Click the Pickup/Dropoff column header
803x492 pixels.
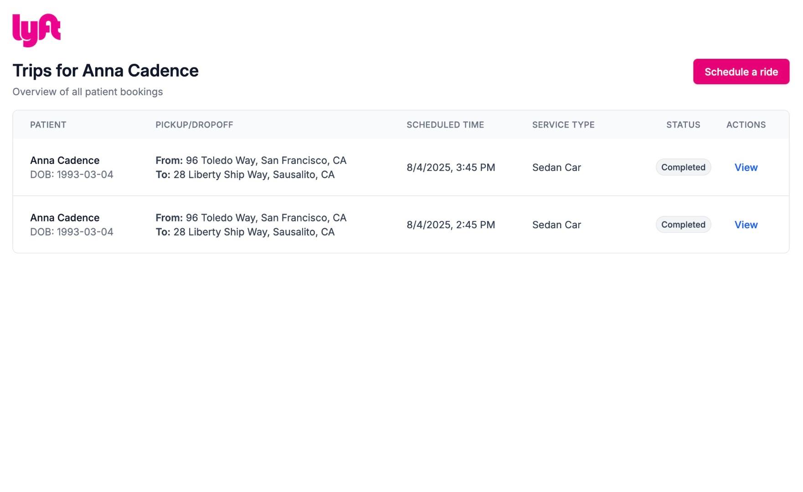[194, 125]
